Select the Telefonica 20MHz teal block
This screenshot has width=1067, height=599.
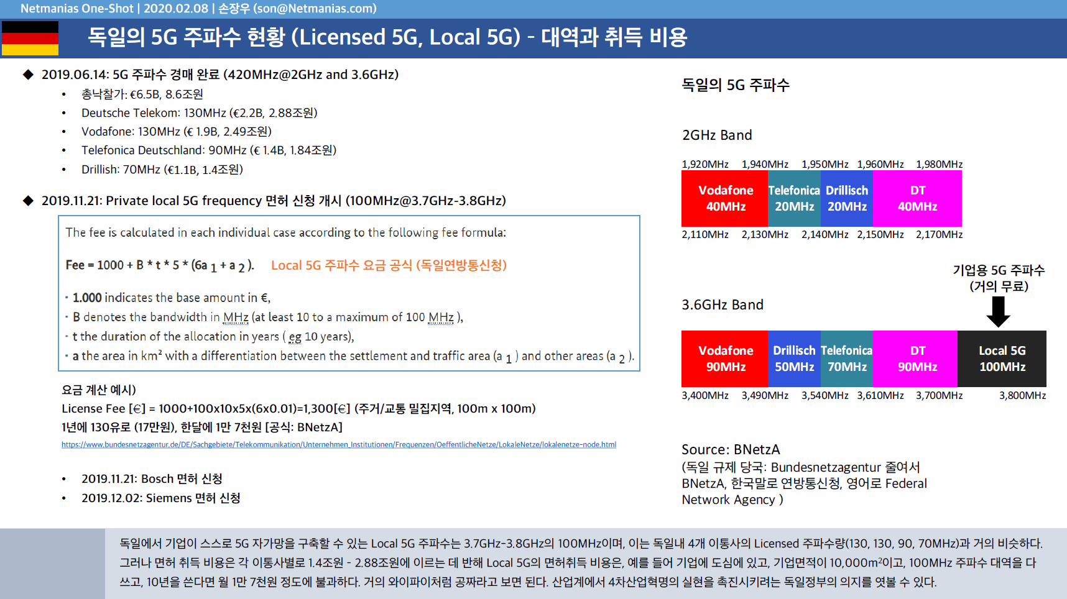point(794,198)
